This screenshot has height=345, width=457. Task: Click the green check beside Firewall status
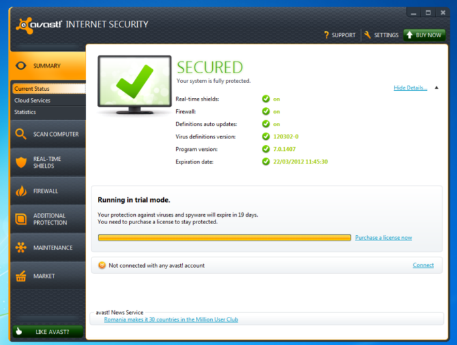pos(266,111)
